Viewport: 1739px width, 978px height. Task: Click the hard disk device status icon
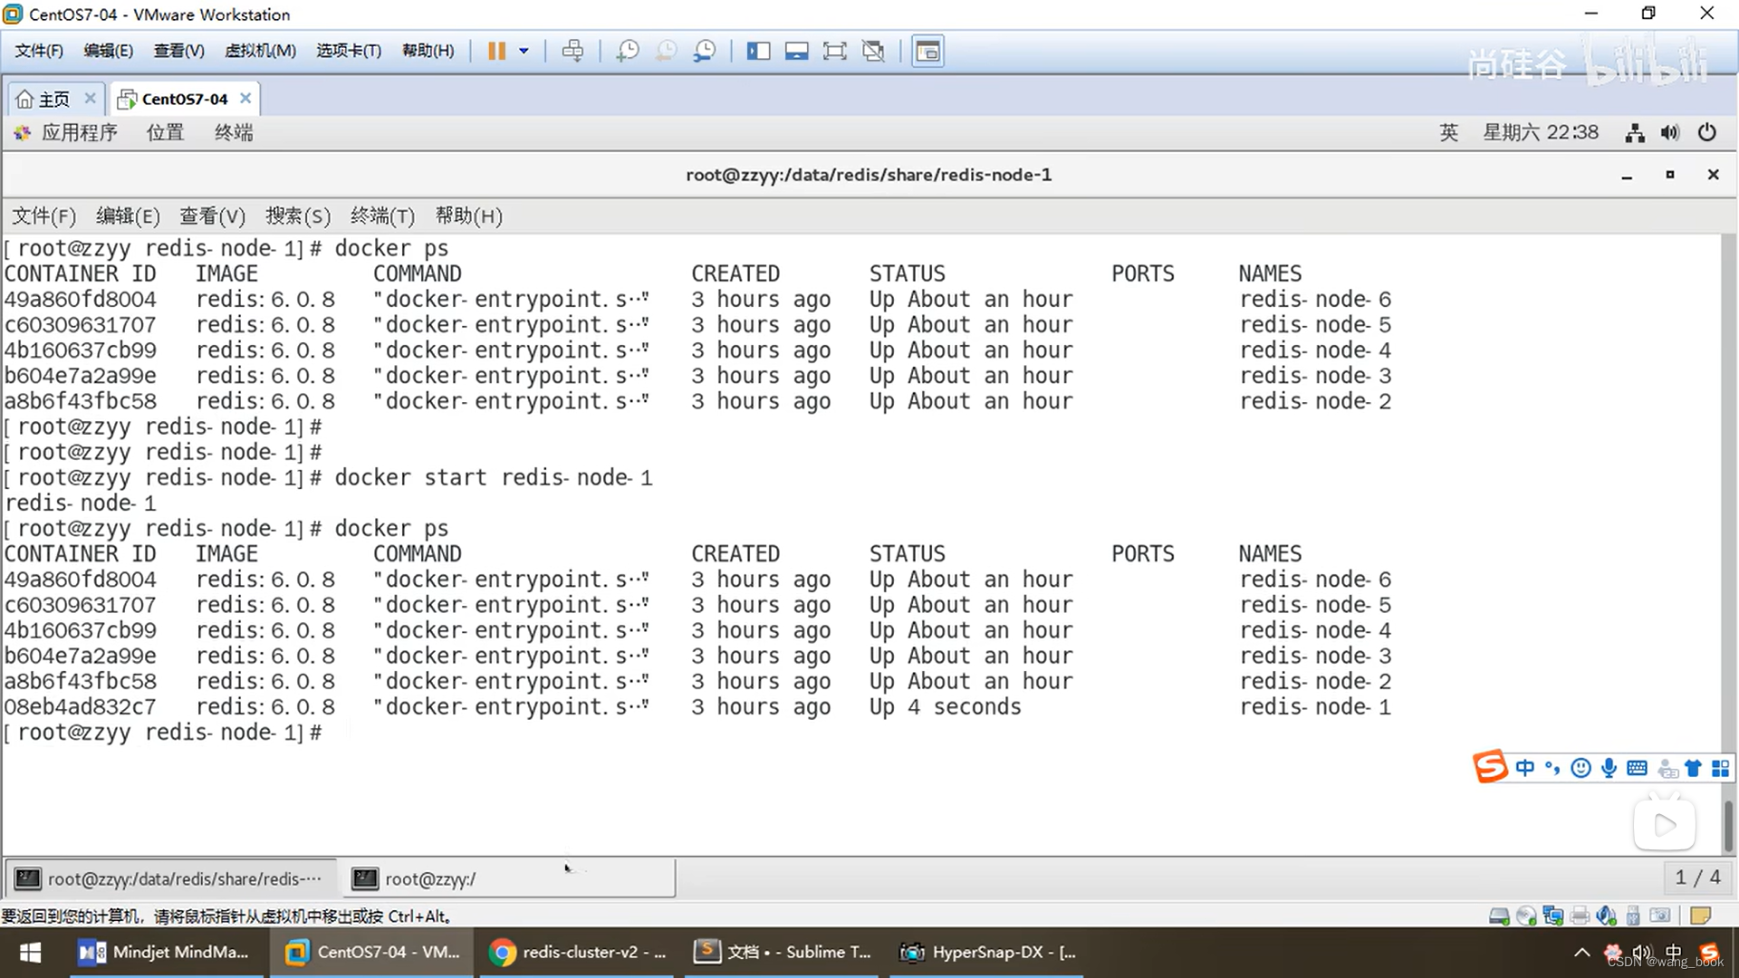pos(1499,916)
